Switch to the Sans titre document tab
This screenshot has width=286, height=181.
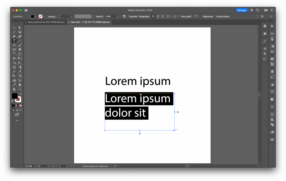click(90, 22)
